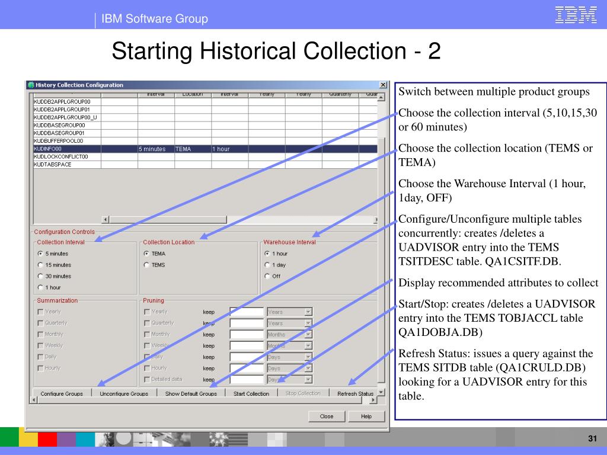The width and height of the screenshot is (607, 455).
Task: Click Show Default Groups button
Action: point(191,393)
